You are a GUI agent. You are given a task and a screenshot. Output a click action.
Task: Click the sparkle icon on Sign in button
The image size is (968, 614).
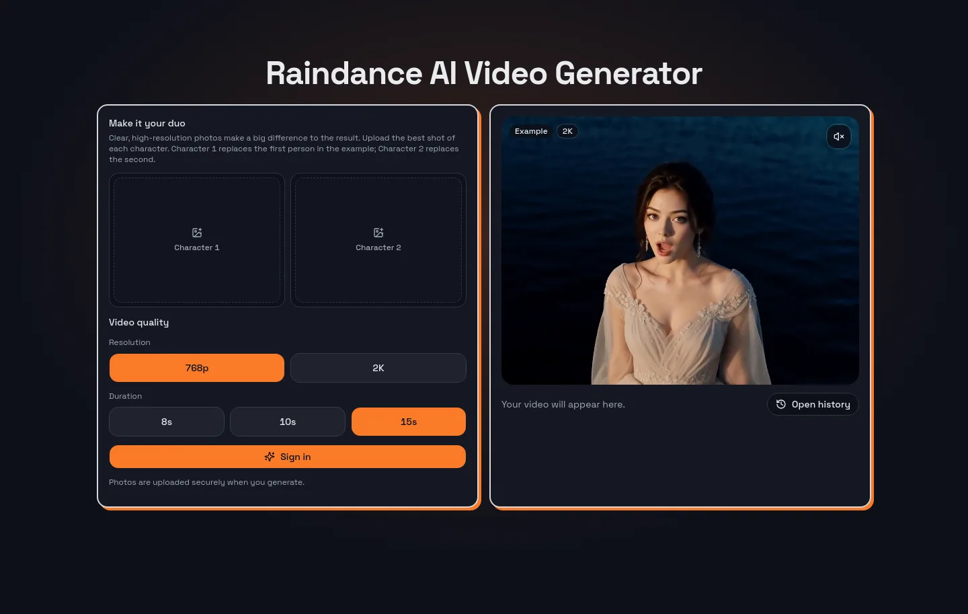pyautogui.click(x=270, y=457)
